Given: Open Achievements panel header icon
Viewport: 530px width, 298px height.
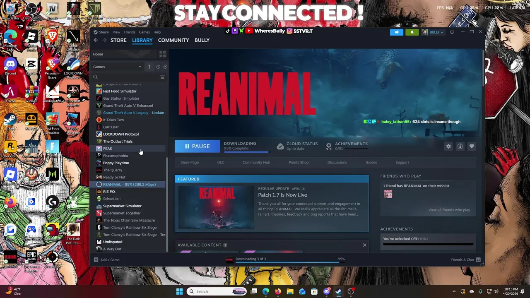Looking at the screenshot, I should pyautogui.click(x=329, y=146).
